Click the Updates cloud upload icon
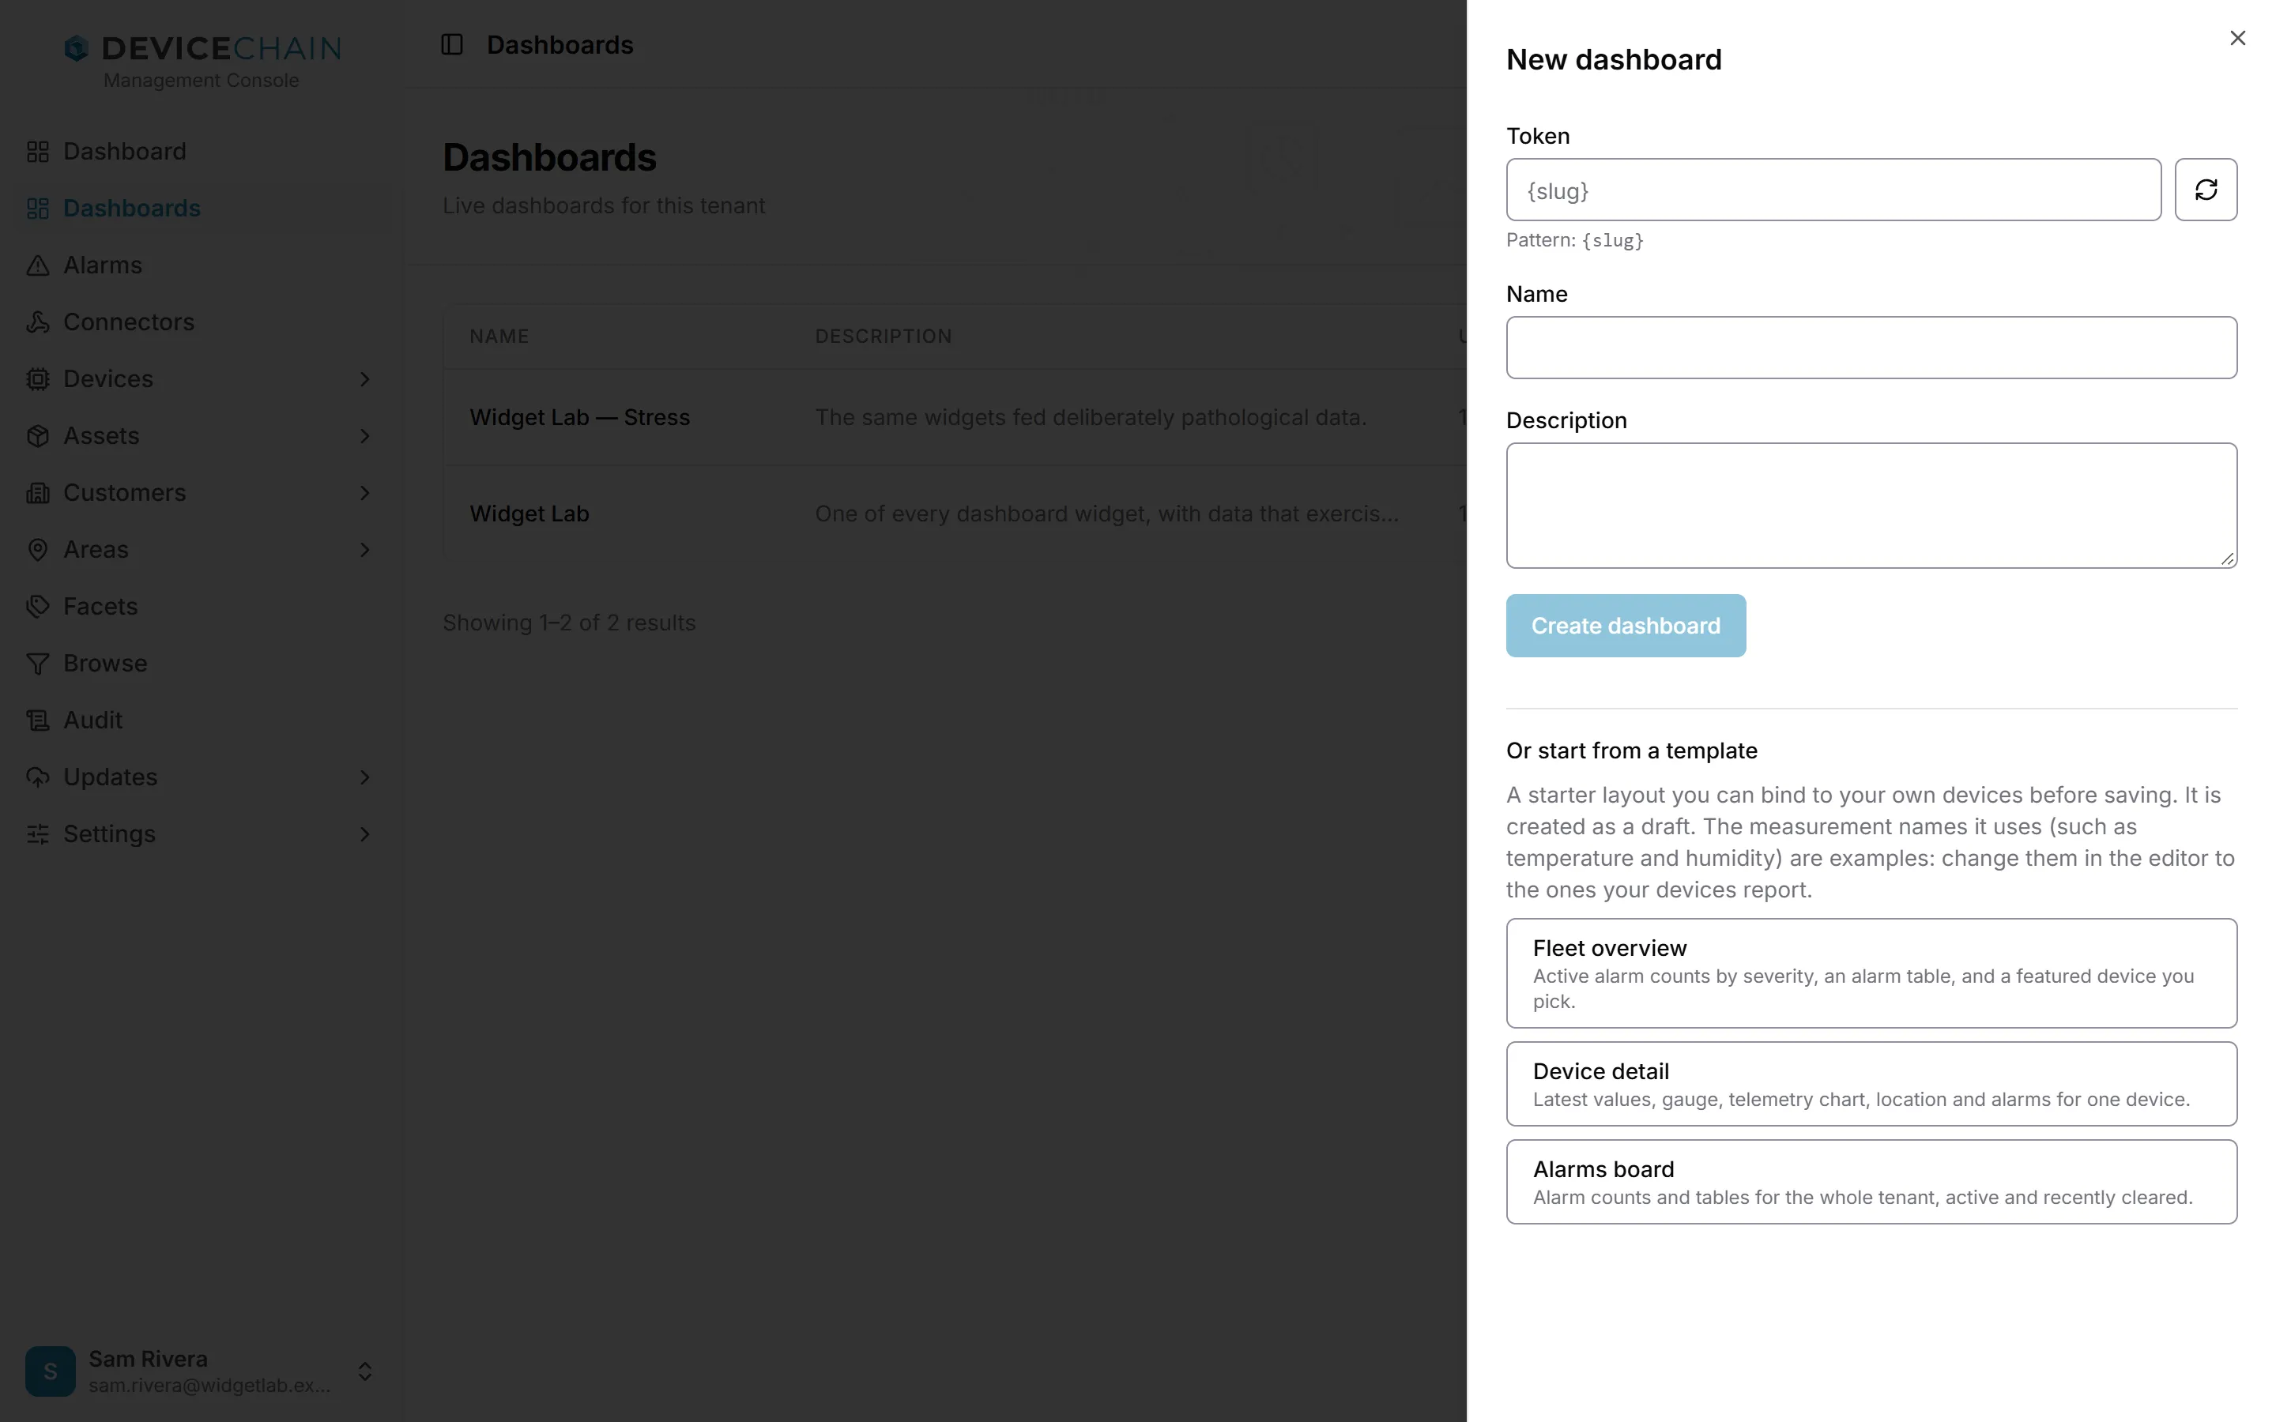2276x1422 pixels. 38,777
